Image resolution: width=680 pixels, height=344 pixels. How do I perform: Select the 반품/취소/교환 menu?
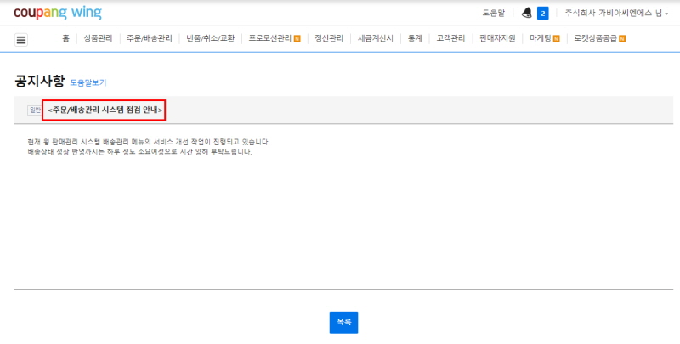[x=210, y=38]
